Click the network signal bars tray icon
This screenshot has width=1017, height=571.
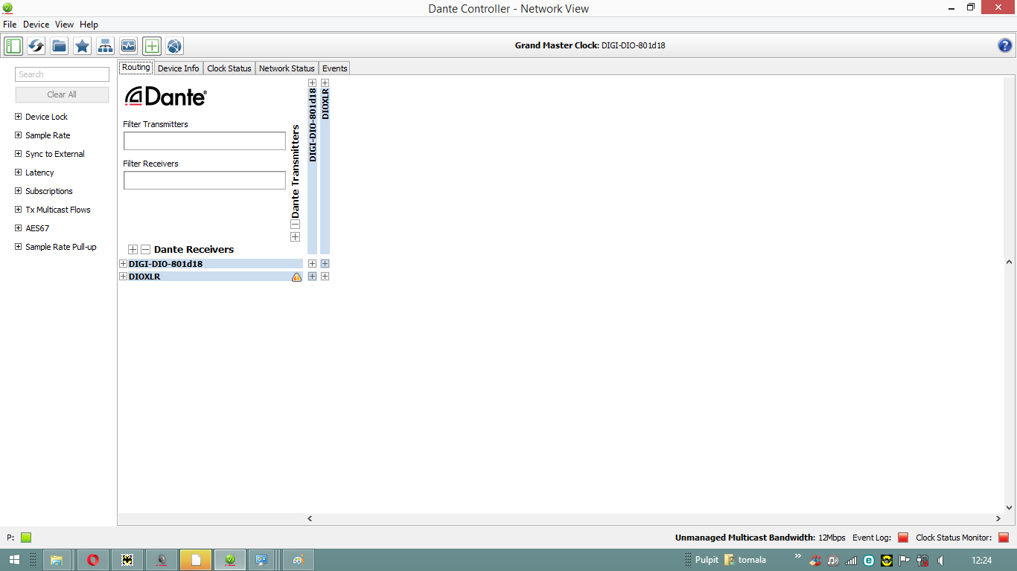pyautogui.click(x=851, y=561)
